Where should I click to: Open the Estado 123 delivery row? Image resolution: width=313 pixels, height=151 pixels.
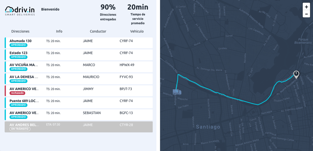coord(79,55)
